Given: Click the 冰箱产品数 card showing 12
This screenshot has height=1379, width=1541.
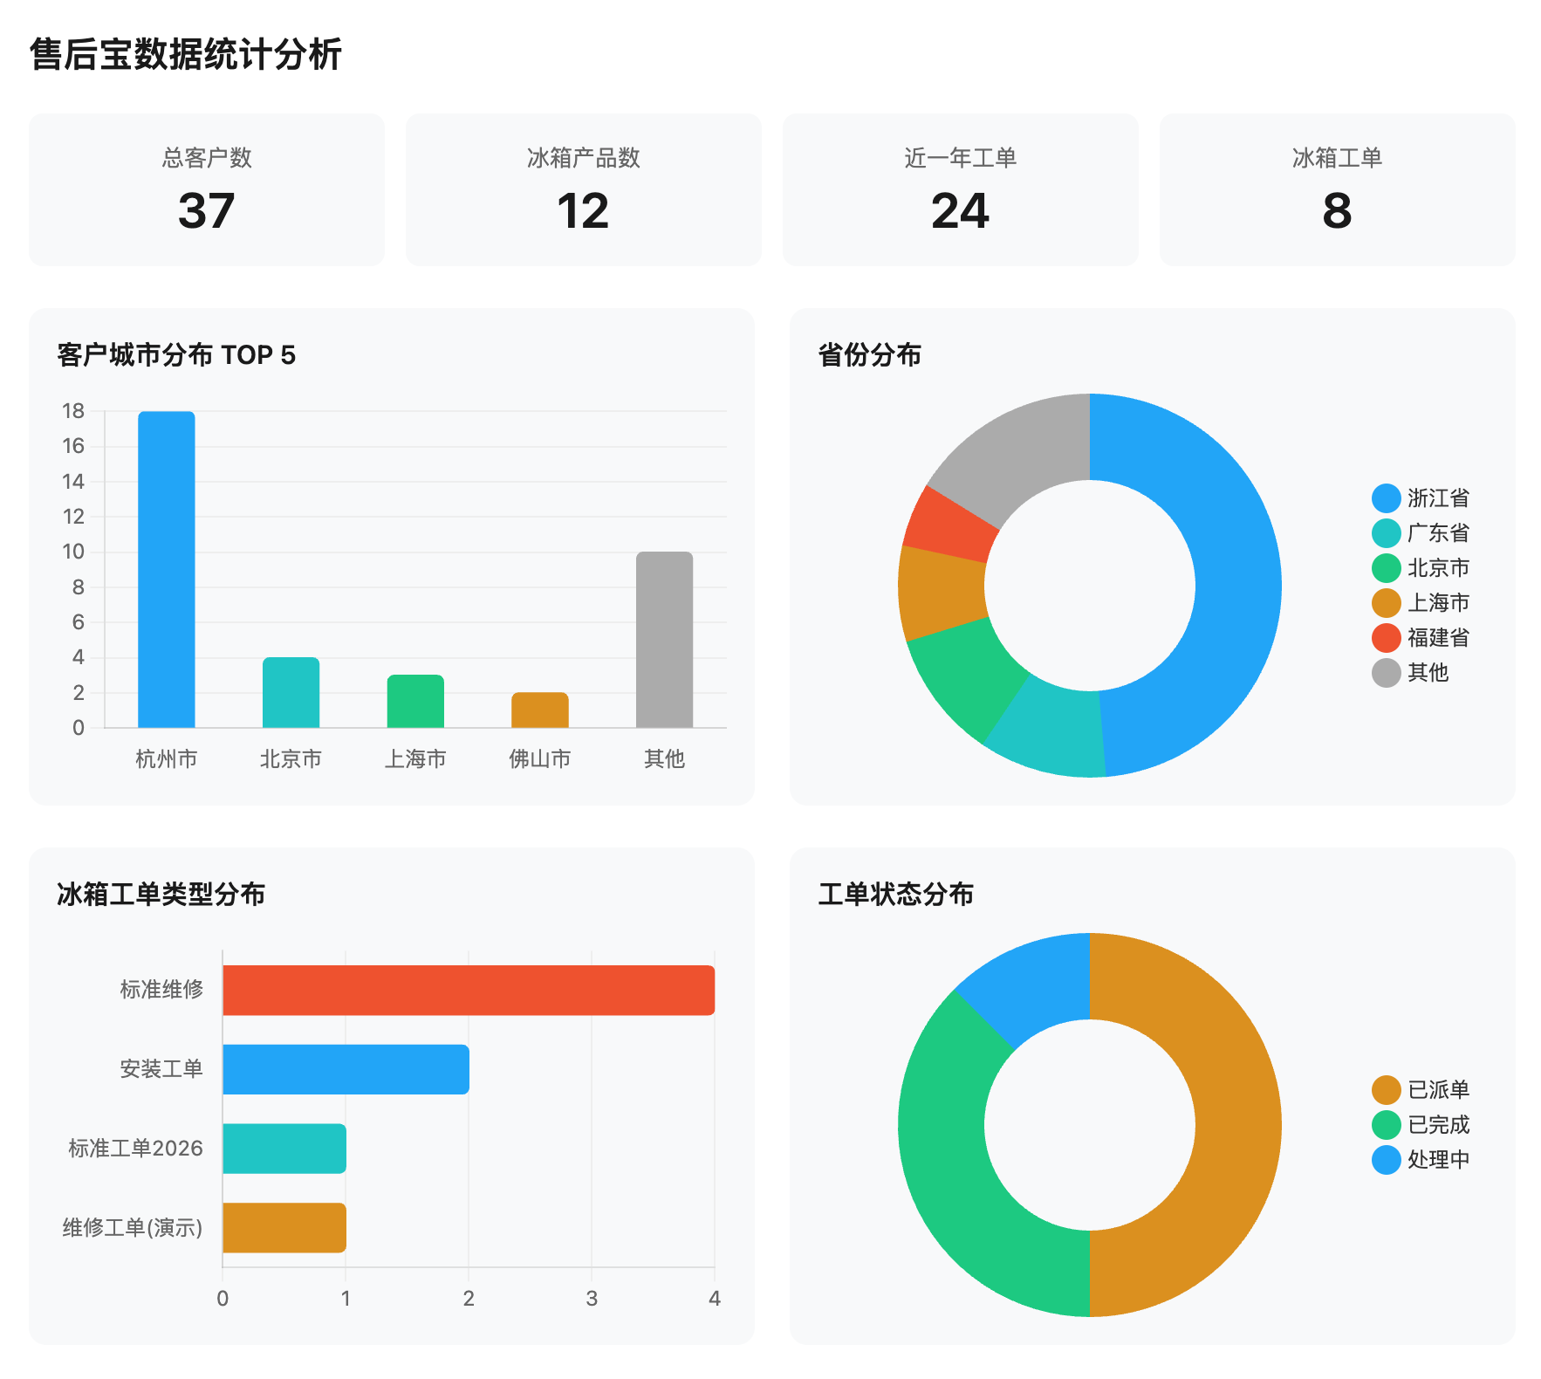Looking at the screenshot, I should point(584,189).
